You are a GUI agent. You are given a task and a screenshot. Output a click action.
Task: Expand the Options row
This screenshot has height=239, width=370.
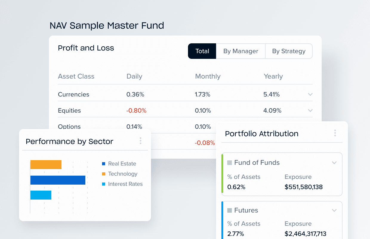(310, 127)
